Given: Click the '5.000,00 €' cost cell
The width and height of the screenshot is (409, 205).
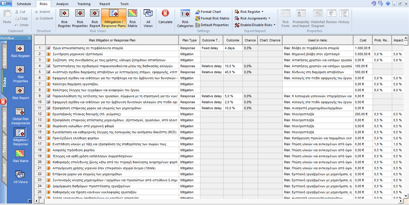Looking at the screenshot, I should (363, 54).
